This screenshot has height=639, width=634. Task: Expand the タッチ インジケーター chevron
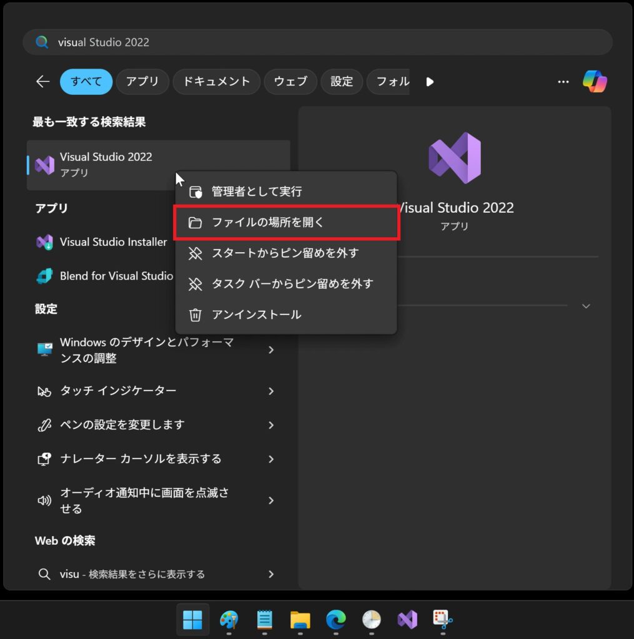coord(271,391)
